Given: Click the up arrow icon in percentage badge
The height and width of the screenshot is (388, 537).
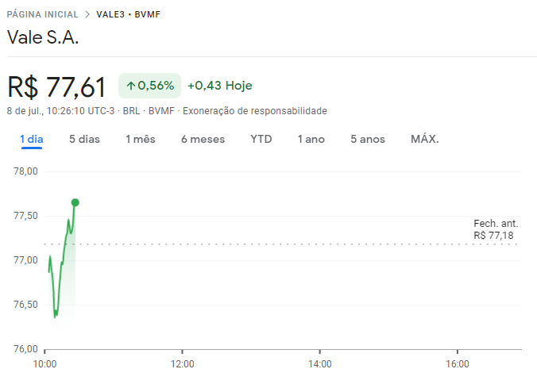Looking at the screenshot, I should (x=131, y=86).
